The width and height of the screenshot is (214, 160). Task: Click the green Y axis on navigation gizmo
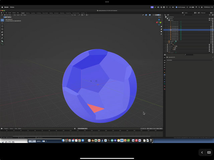pyautogui.click(x=160, y=22)
